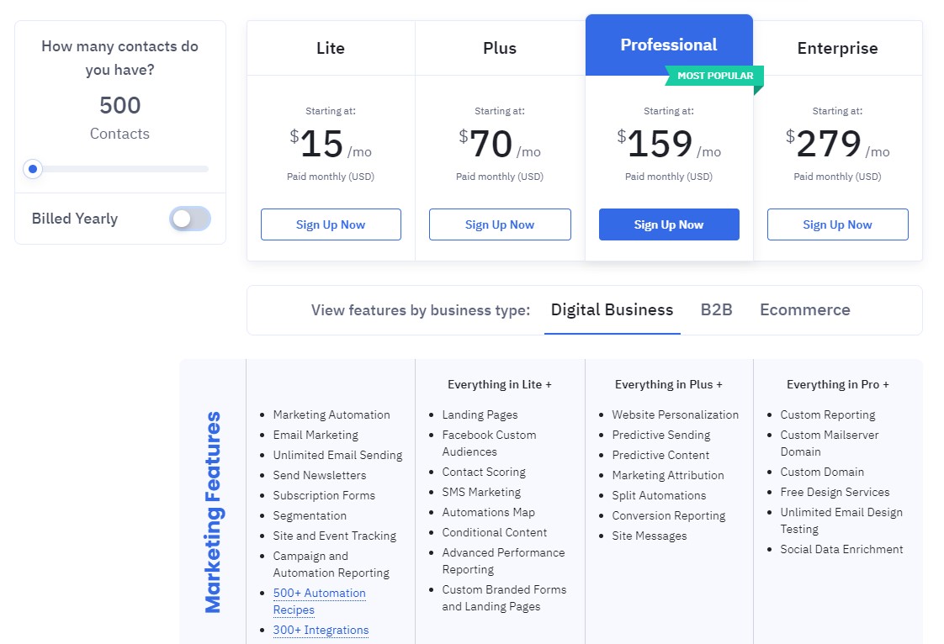This screenshot has height=644, width=944.
Task: Click the Enterprise plan heading
Action: click(837, 48)
